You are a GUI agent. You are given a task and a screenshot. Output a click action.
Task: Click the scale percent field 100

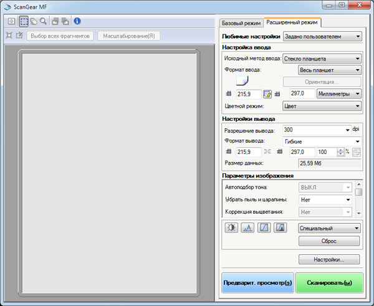point(327,152)
